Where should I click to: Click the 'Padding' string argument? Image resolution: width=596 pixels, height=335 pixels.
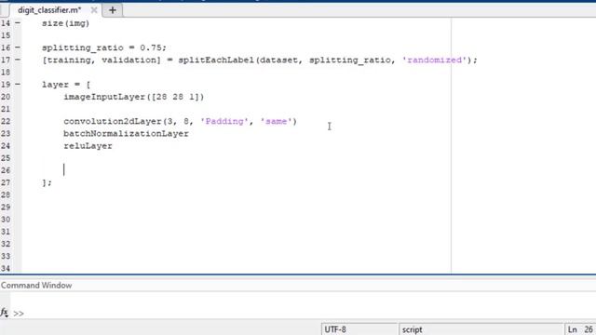coord(224,122)
